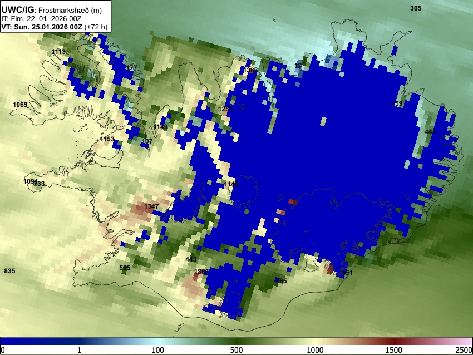Click the 1 tick label on the legend
473x355 pixels.
click(79, 350)
